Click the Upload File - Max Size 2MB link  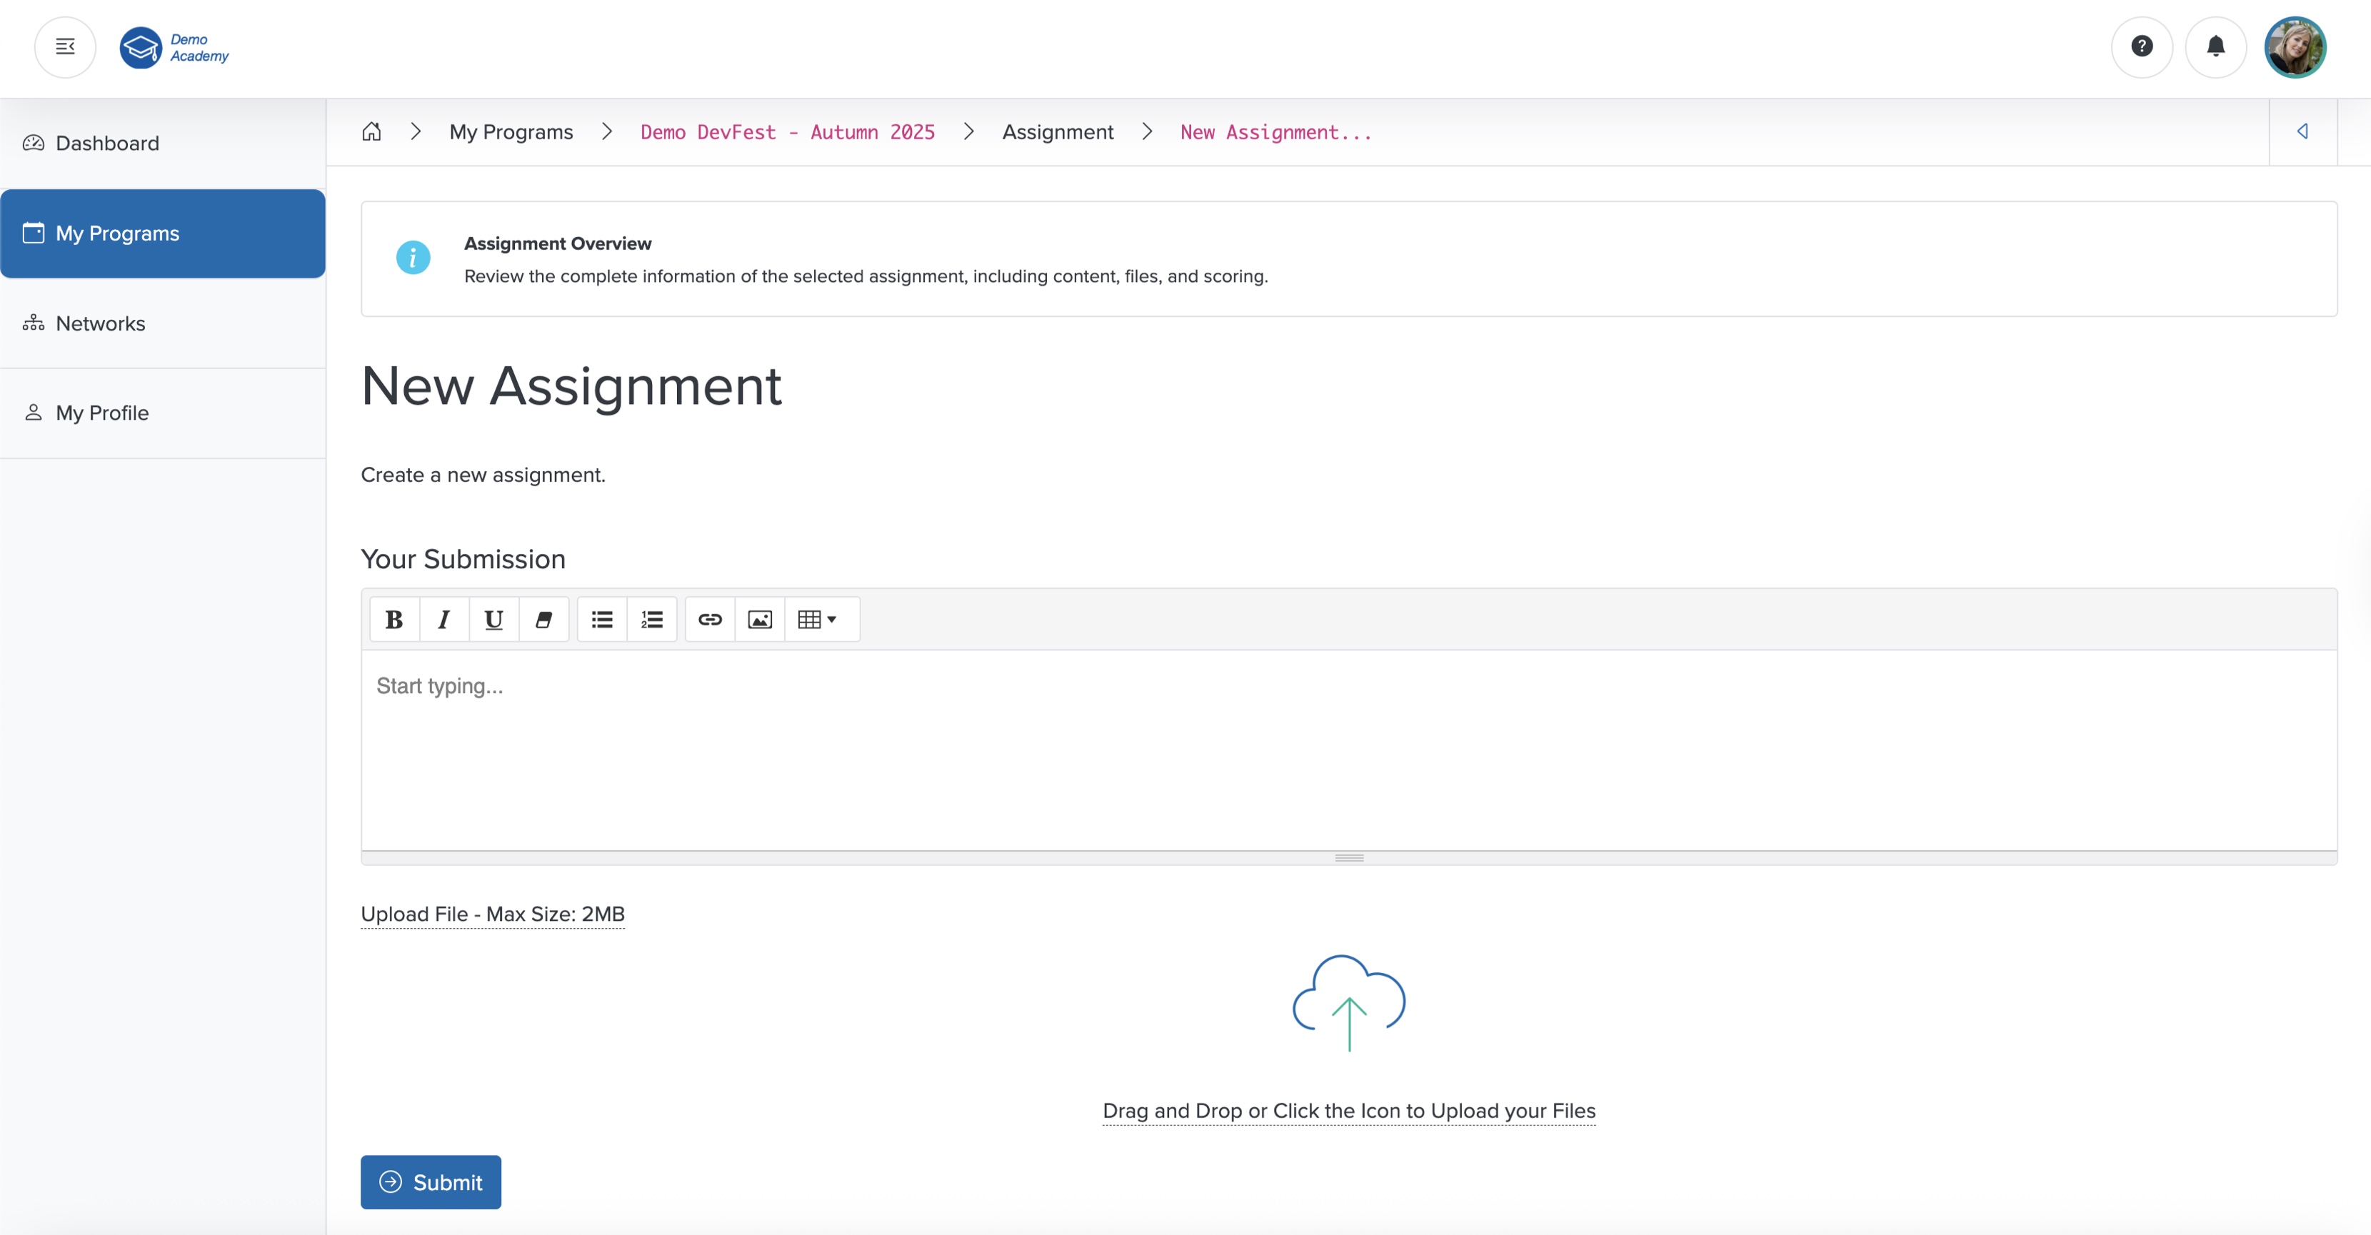(x=493, y=914)
